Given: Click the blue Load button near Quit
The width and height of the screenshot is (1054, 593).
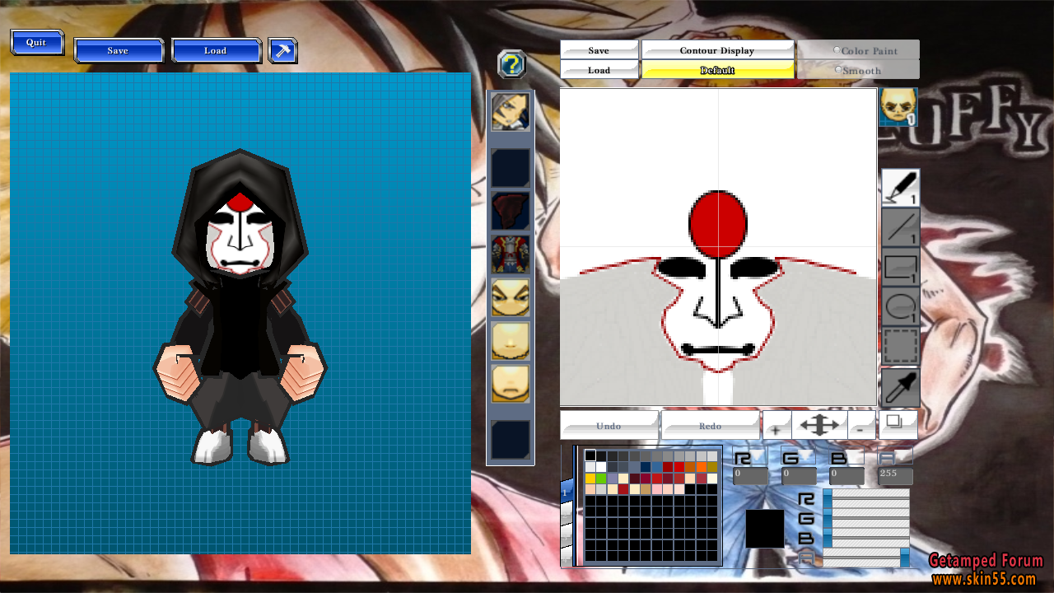Looking at the screenshot, I should pos(216,50).
